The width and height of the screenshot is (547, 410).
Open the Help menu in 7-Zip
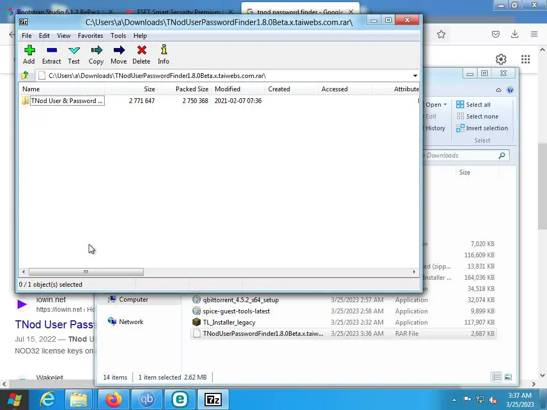click(140, 36)
